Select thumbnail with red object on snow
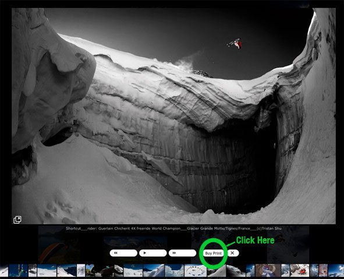Screen dimensions: 344x279 (299, 270)
